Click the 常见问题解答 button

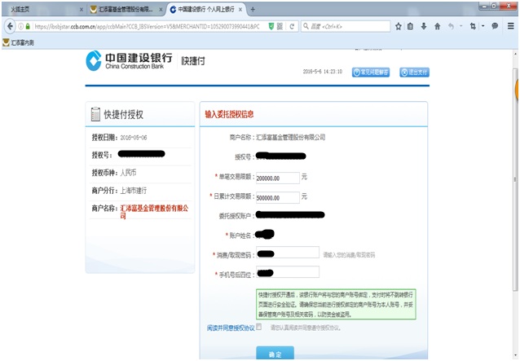pos(372,72)
